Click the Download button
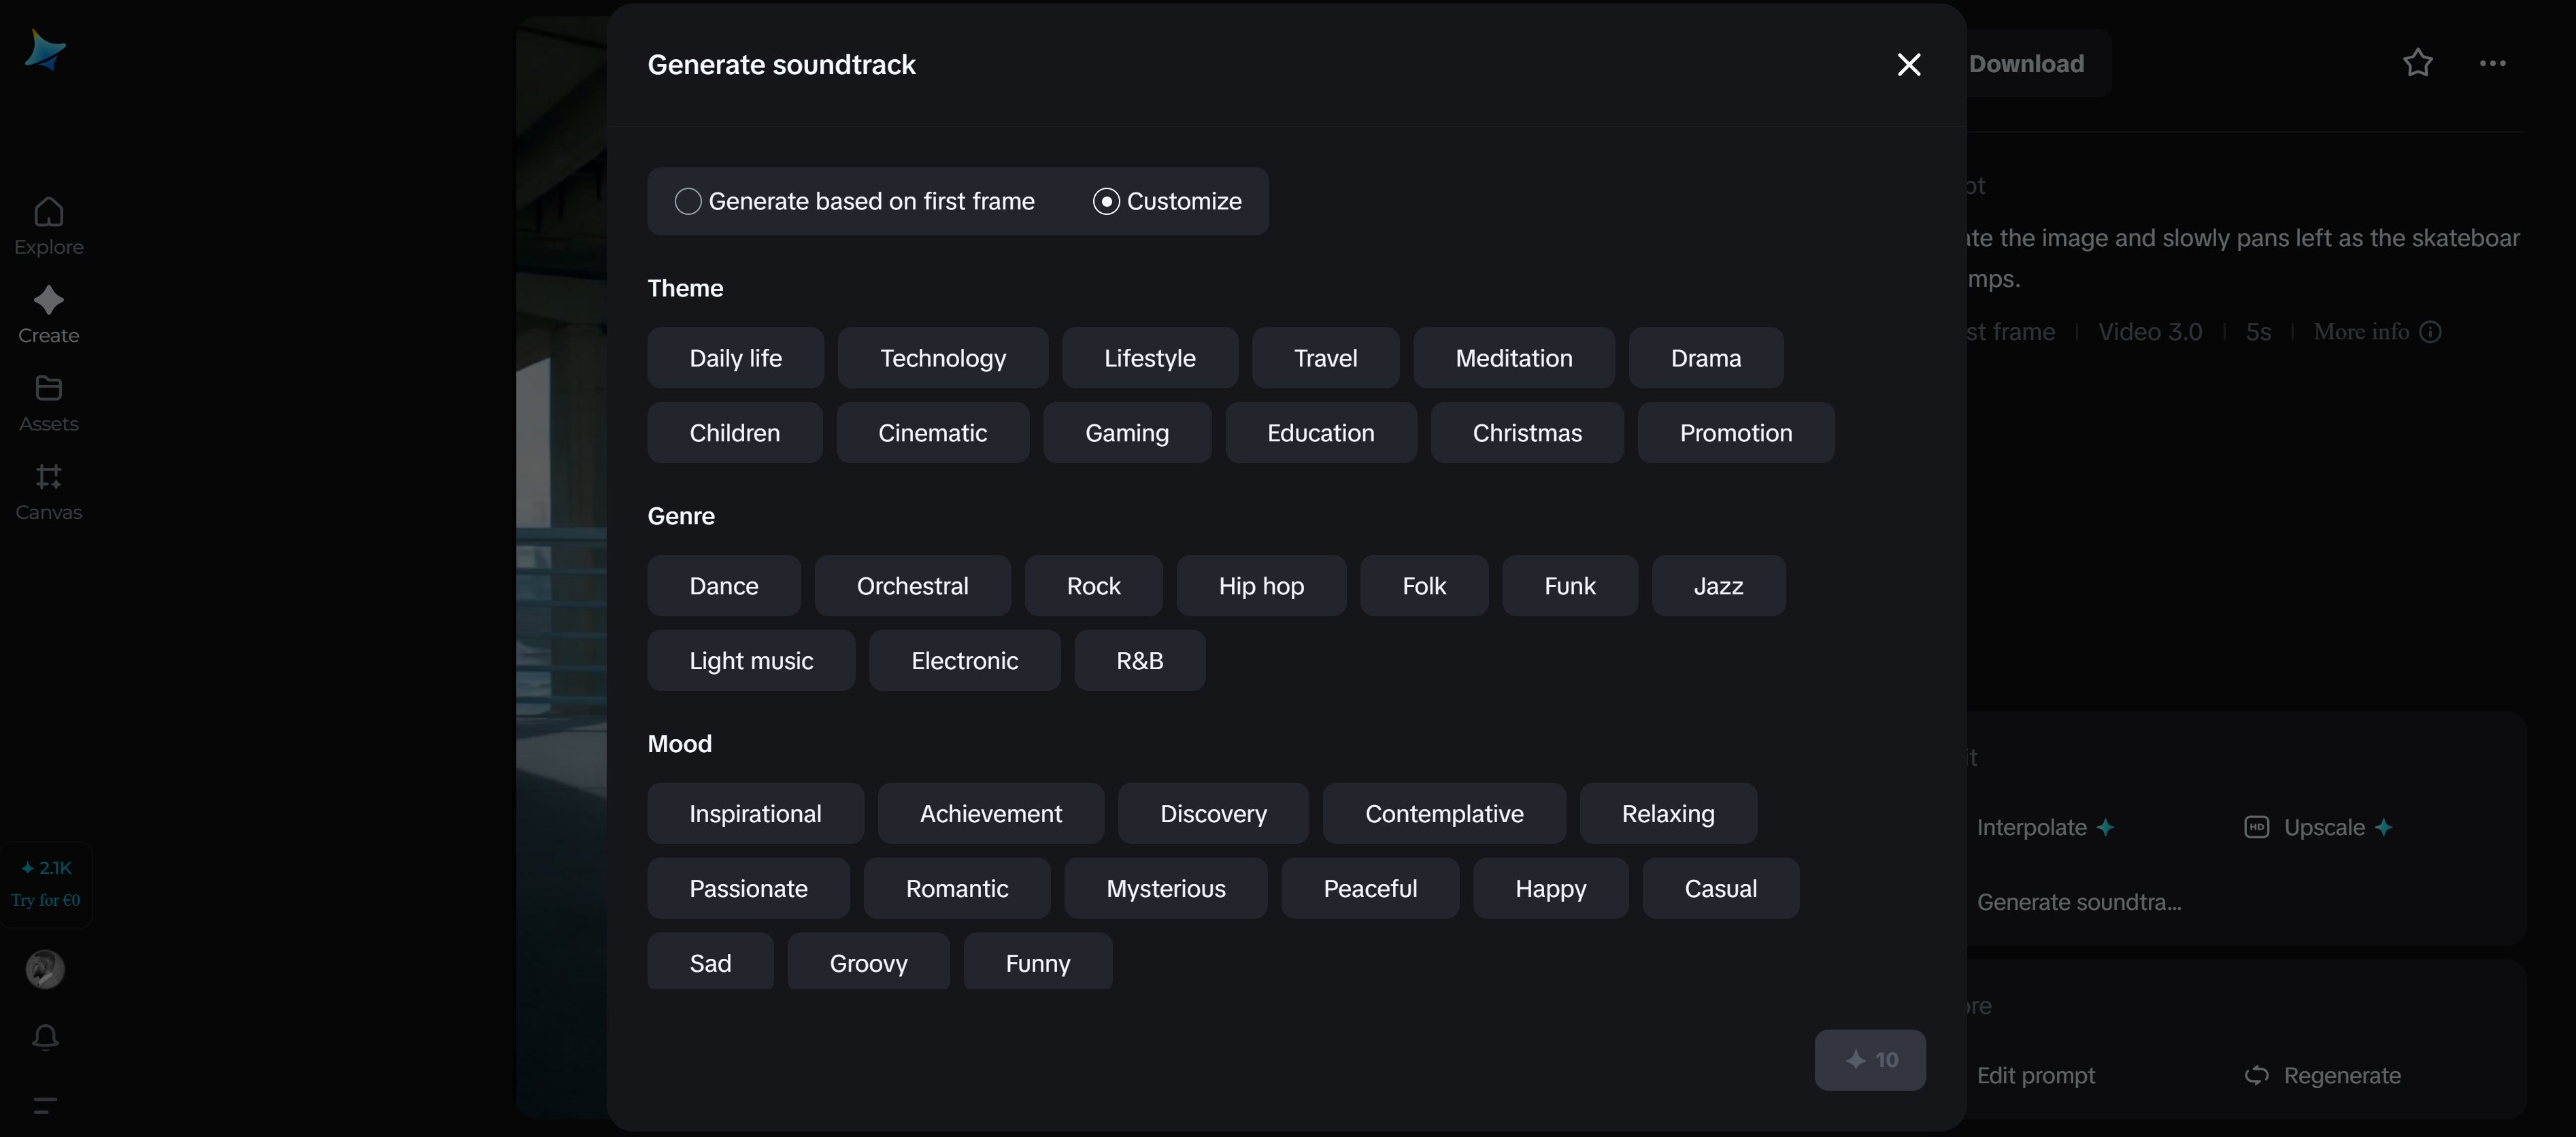Image resolution: width=2576 pixels, height=1137 pixels. [2026, 63]
